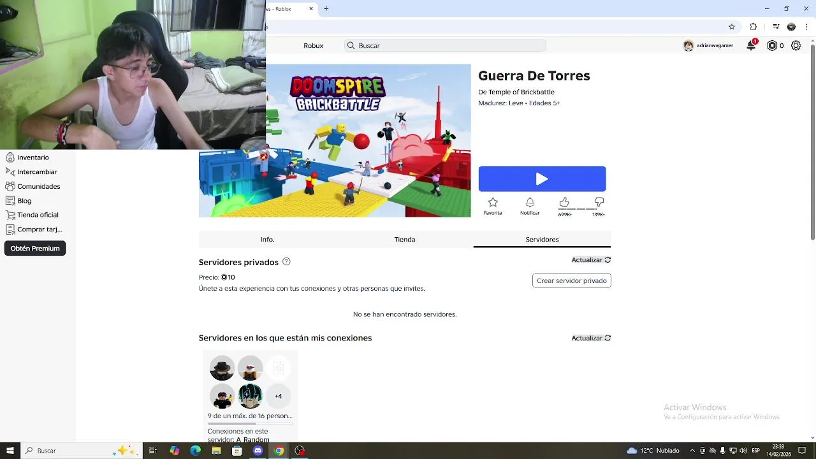Click the black hat player avatar

click(222, 368)
